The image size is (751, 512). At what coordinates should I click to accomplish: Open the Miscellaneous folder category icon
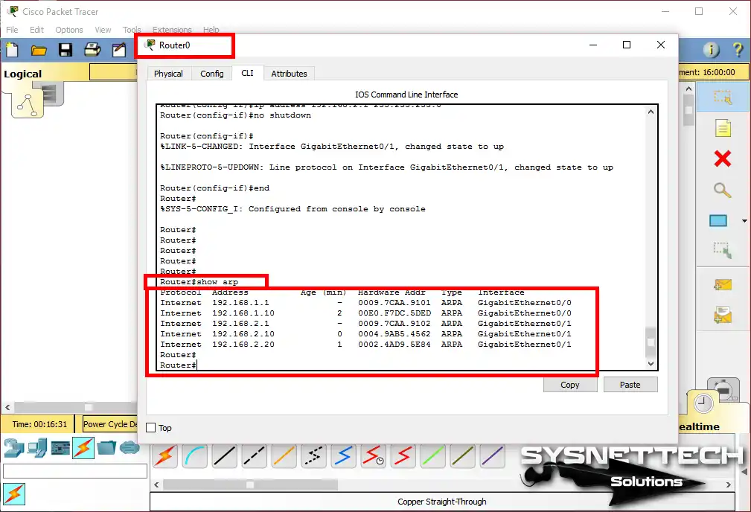pos(106,448)
